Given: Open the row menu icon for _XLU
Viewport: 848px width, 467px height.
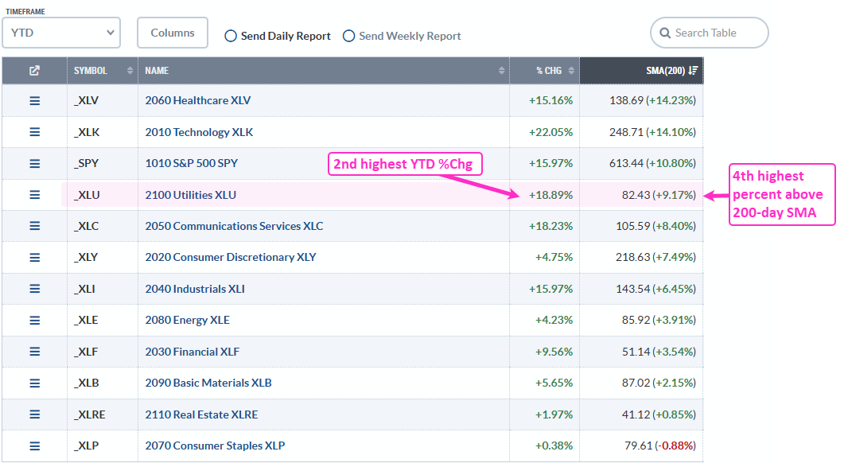Looking at the screenshot, I should click(x=34, y=195).
